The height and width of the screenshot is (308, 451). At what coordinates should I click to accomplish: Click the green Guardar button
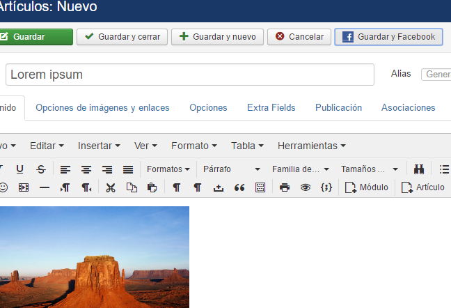tap(35, 37)
